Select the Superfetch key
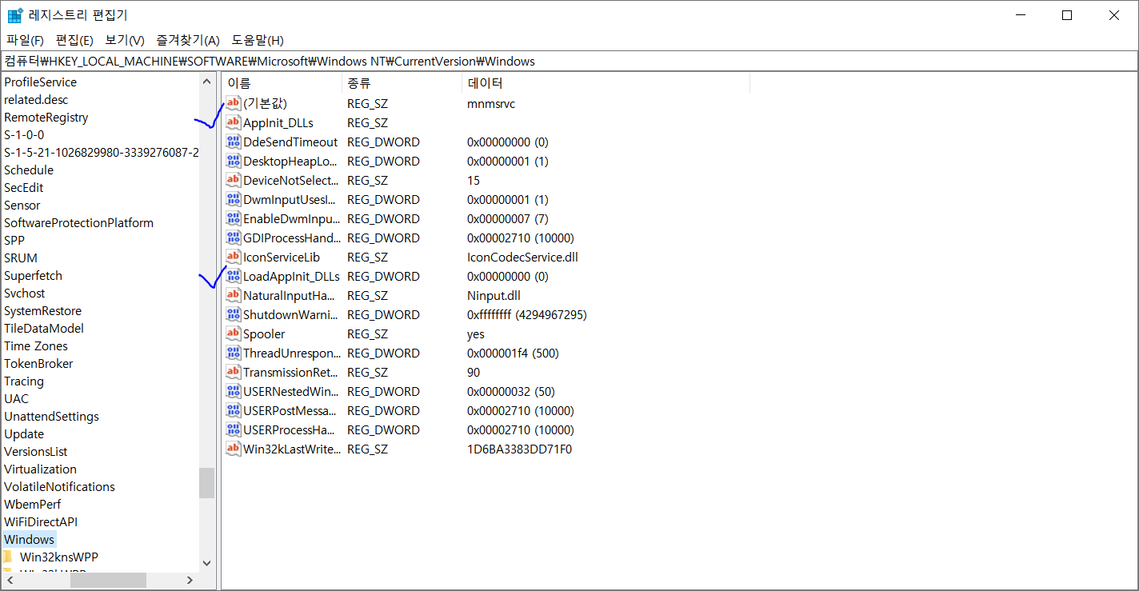This screenshot has width=1139, height=591. (33, 275)
